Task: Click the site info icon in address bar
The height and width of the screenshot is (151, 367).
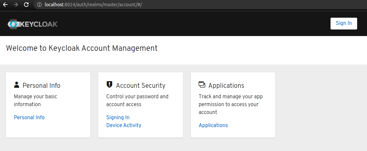Action: [x=39, y=5]
